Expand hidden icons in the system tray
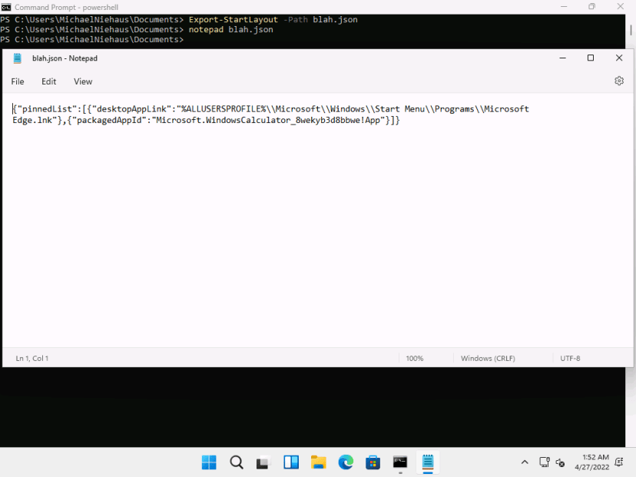 coord(525,462)
